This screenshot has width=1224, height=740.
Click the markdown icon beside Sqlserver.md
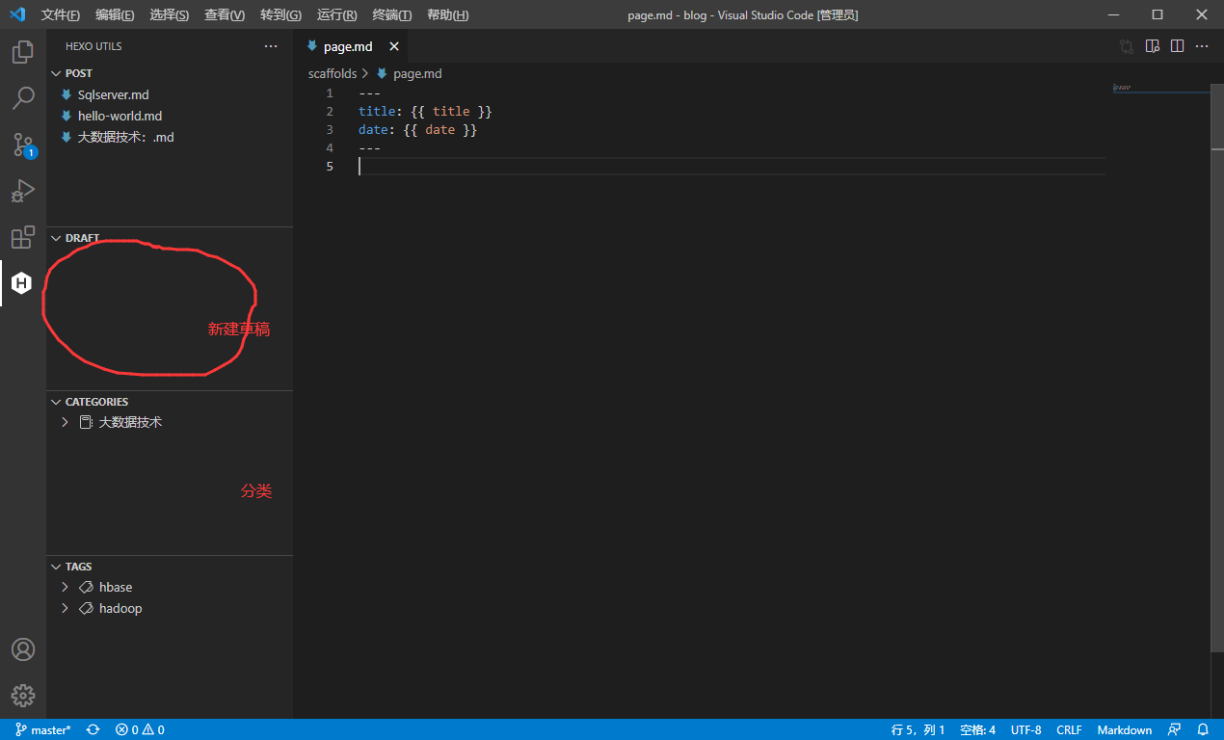67,94
